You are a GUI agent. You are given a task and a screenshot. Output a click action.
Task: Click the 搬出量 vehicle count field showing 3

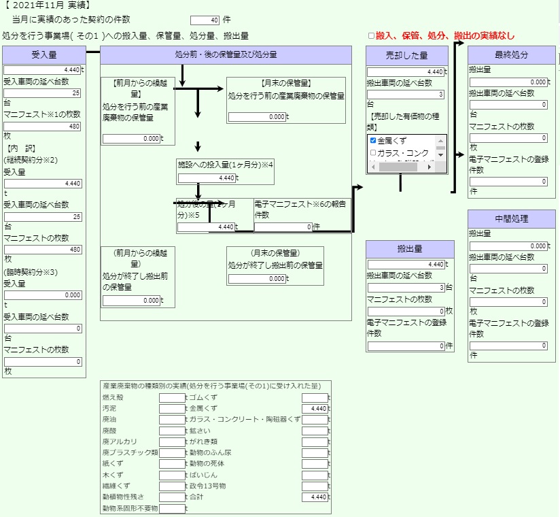pos(406,288)
